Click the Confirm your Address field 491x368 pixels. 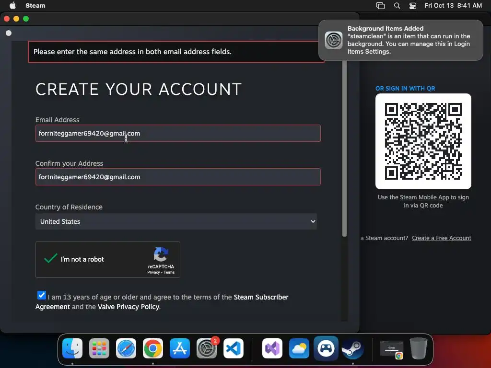pos(178,177)
